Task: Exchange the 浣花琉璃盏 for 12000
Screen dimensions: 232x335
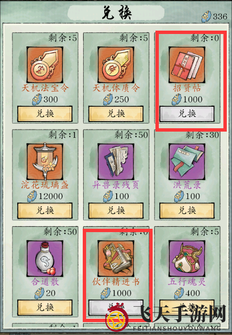Action: coord(45,211)
